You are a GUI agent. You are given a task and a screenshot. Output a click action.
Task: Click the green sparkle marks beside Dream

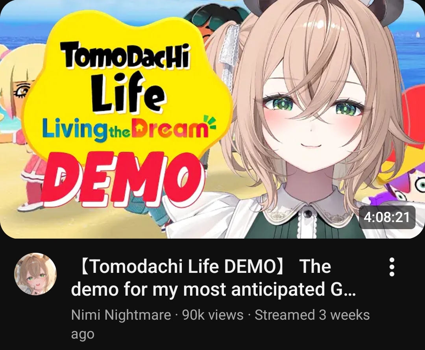click(x=209, y=121)
